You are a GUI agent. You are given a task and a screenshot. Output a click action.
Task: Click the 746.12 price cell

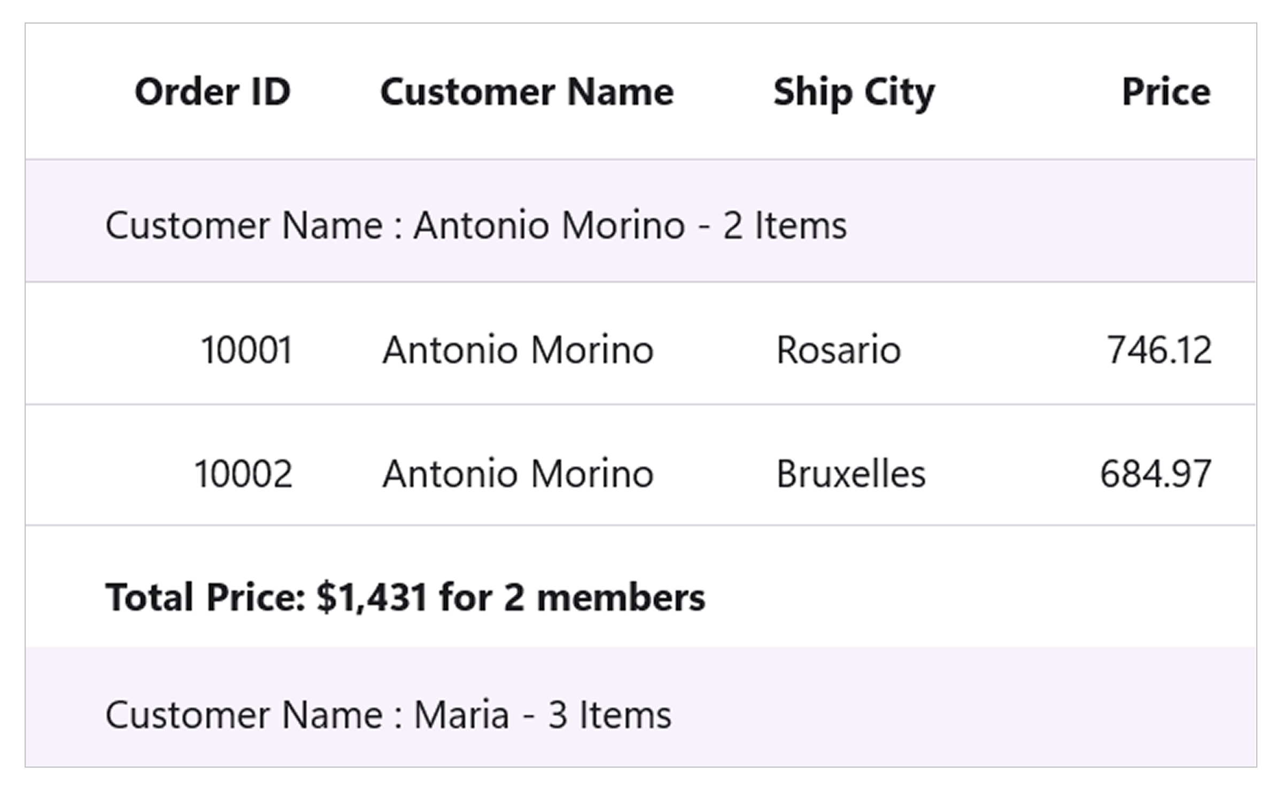click(1158, 350)
